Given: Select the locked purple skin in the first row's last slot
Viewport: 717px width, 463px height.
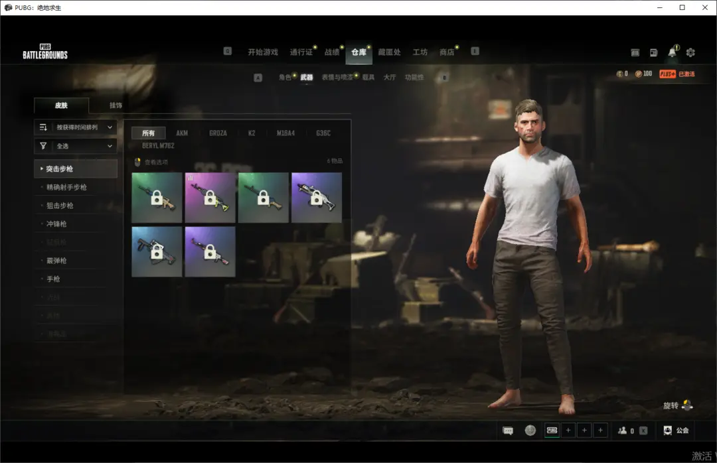Looking at the screenshot, I should (317, 198).
